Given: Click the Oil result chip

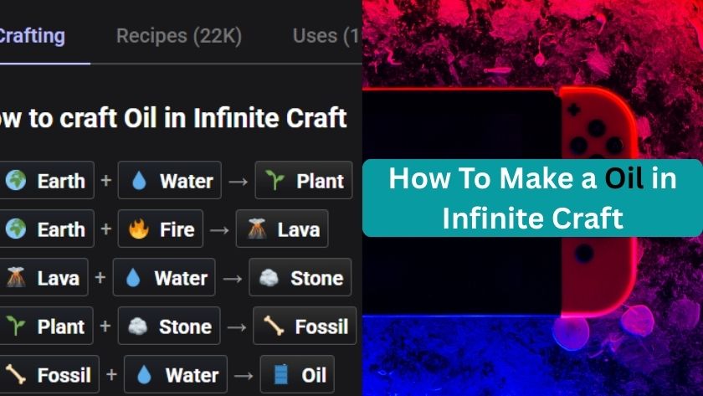Looking at the screenshot, I should (x=297, y=374).
